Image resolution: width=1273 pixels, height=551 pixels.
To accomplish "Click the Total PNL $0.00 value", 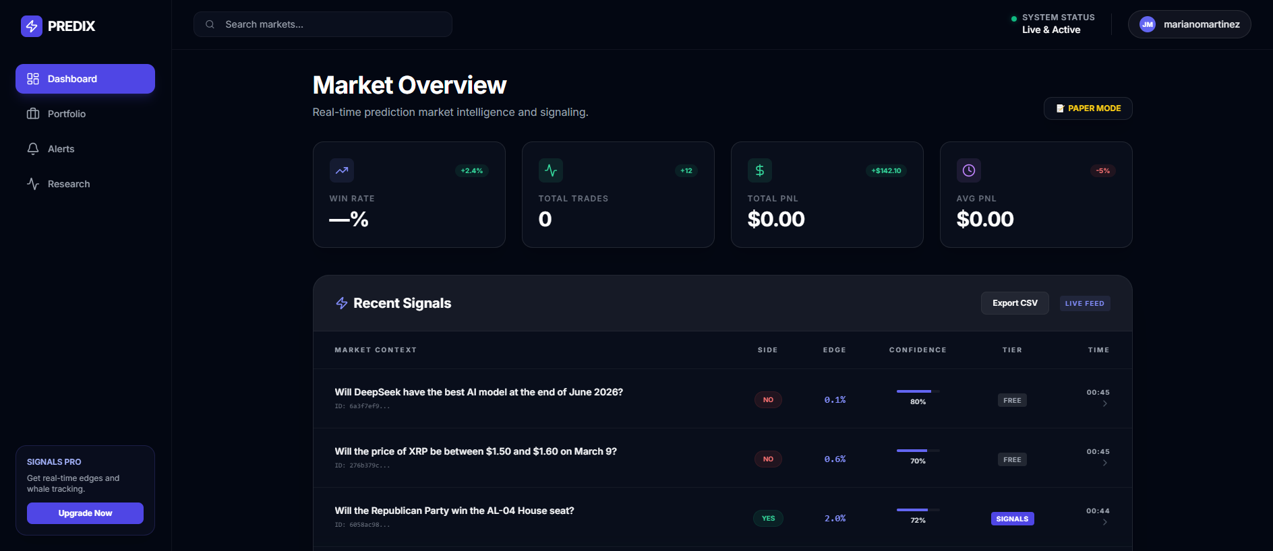I will click(x=776, y=220).
